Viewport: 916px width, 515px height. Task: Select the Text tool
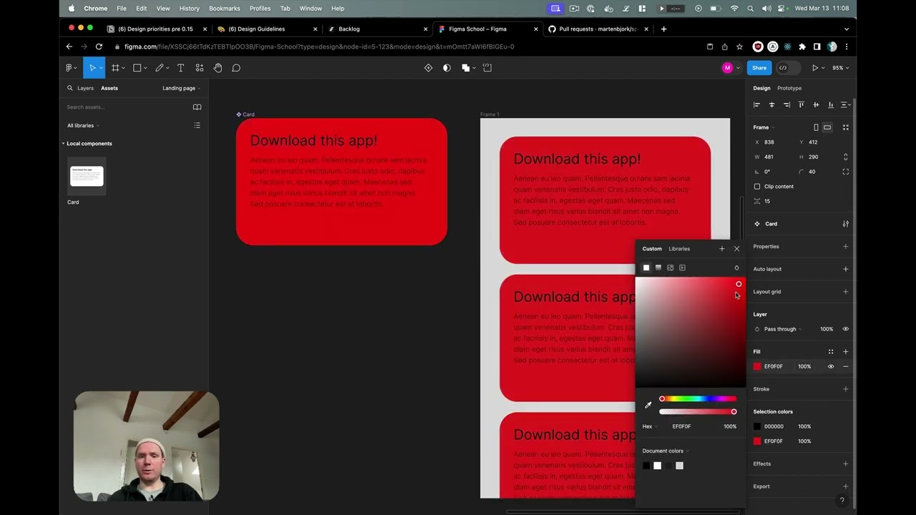[180, 68]
